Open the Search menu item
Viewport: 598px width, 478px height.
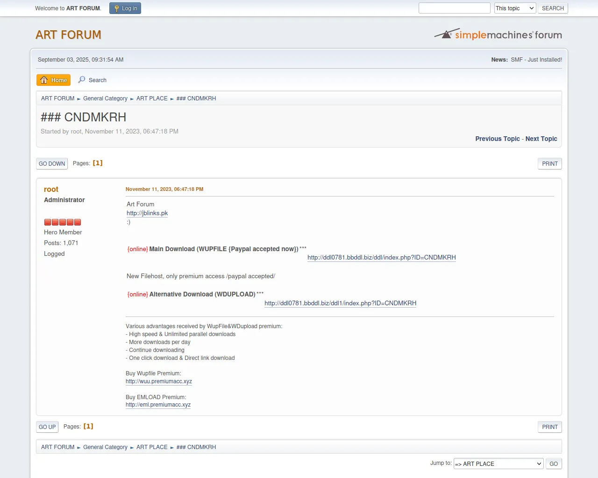point(93,80)
